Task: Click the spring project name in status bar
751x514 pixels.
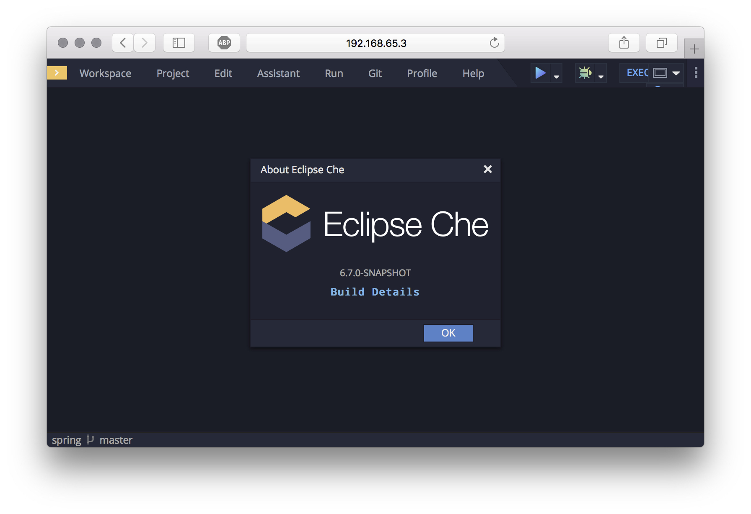Action: [66, 440]
